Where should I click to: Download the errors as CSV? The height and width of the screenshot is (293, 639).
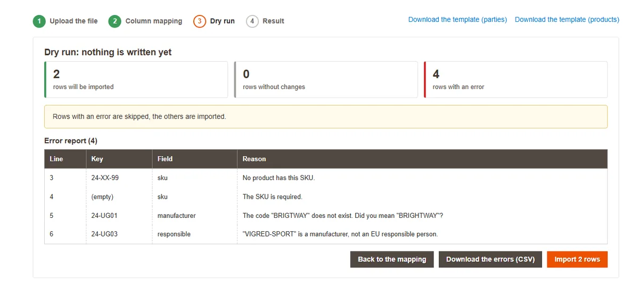point(490,259)
